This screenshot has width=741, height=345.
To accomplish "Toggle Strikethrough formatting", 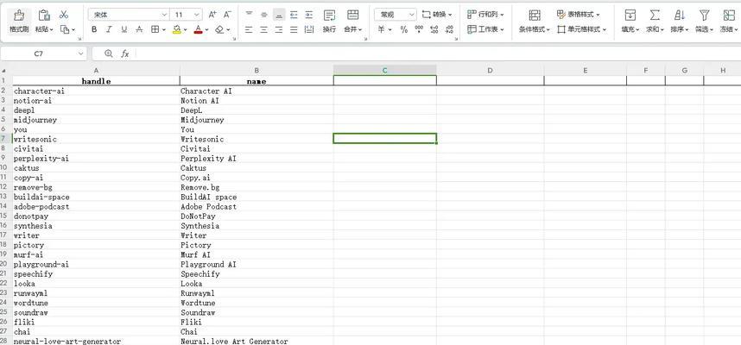I will pyautogui.click(x=139, y=29).
